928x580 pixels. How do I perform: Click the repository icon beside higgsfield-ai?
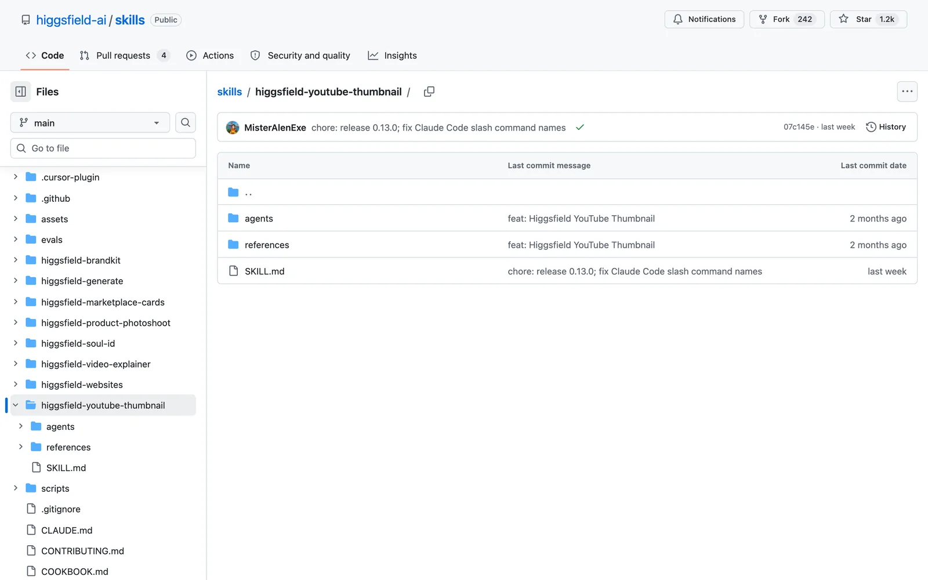click(x=26, y=20)
